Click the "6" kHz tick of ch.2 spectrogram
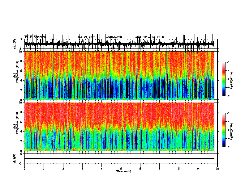Screen dimensions: 245x189 coord(22,122)
